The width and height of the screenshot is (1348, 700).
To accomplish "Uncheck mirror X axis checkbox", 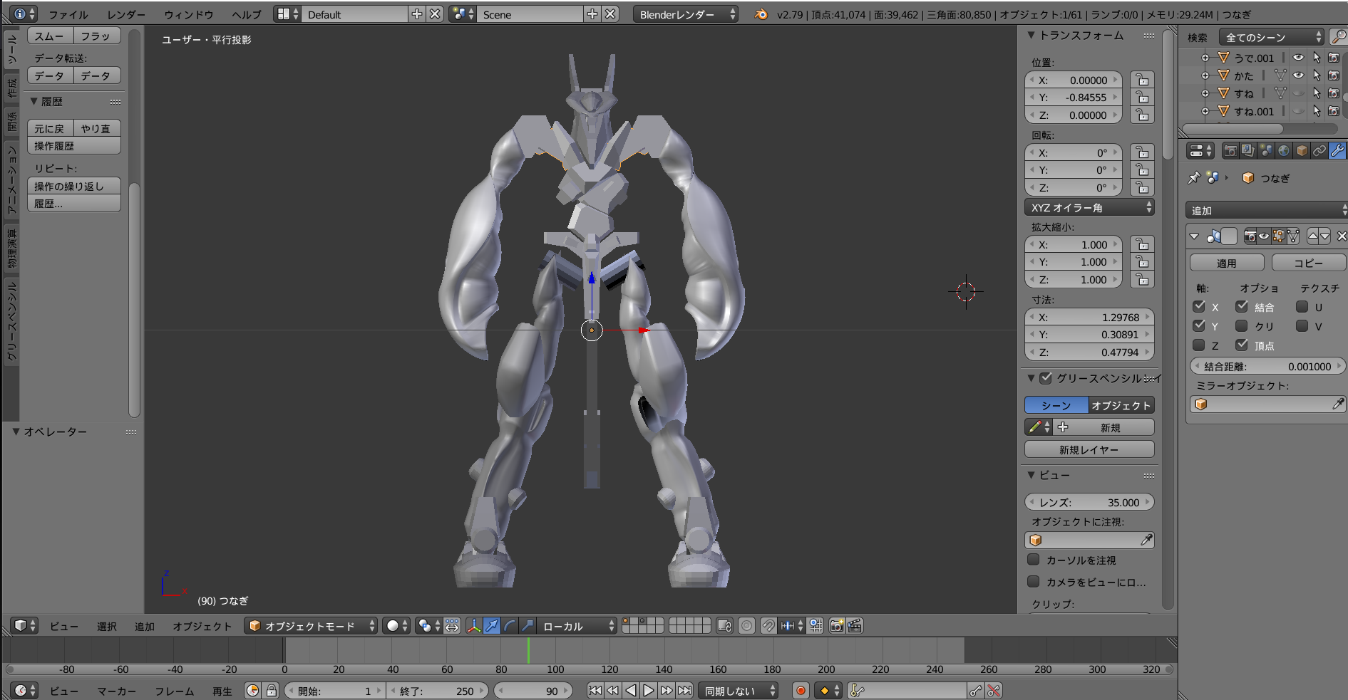I will coord(1199,307).
